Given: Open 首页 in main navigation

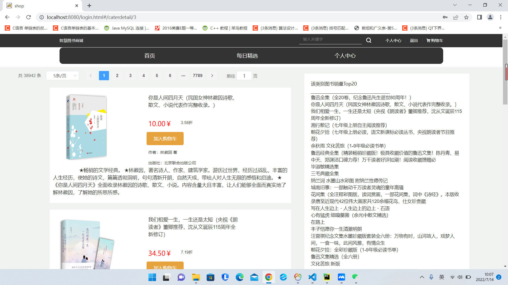Looking at the screenshot, I should (x=149, y=56).
